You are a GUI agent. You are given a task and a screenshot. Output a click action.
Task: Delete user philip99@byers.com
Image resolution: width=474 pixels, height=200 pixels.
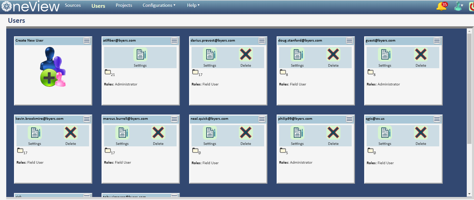click(333, 133)
